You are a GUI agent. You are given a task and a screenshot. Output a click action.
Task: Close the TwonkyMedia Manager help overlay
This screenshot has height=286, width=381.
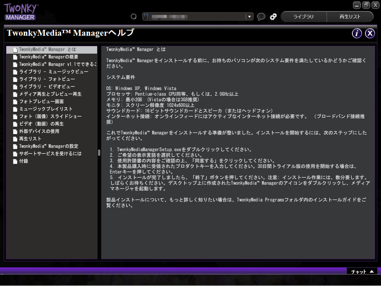click(370, 34)
